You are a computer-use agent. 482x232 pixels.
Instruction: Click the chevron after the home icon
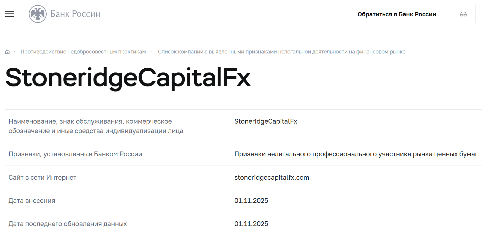(x=14, y=51)
